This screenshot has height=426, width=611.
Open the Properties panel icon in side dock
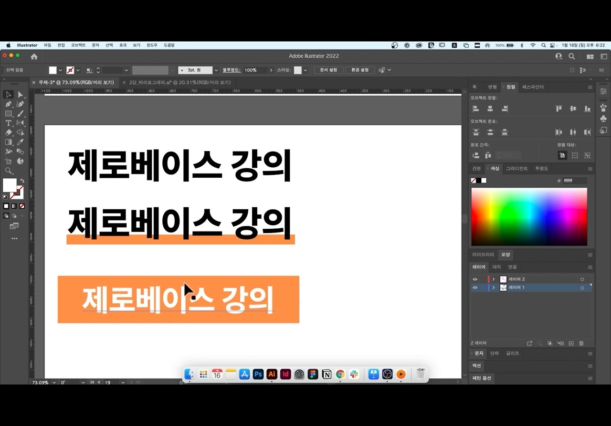[603, 91]
